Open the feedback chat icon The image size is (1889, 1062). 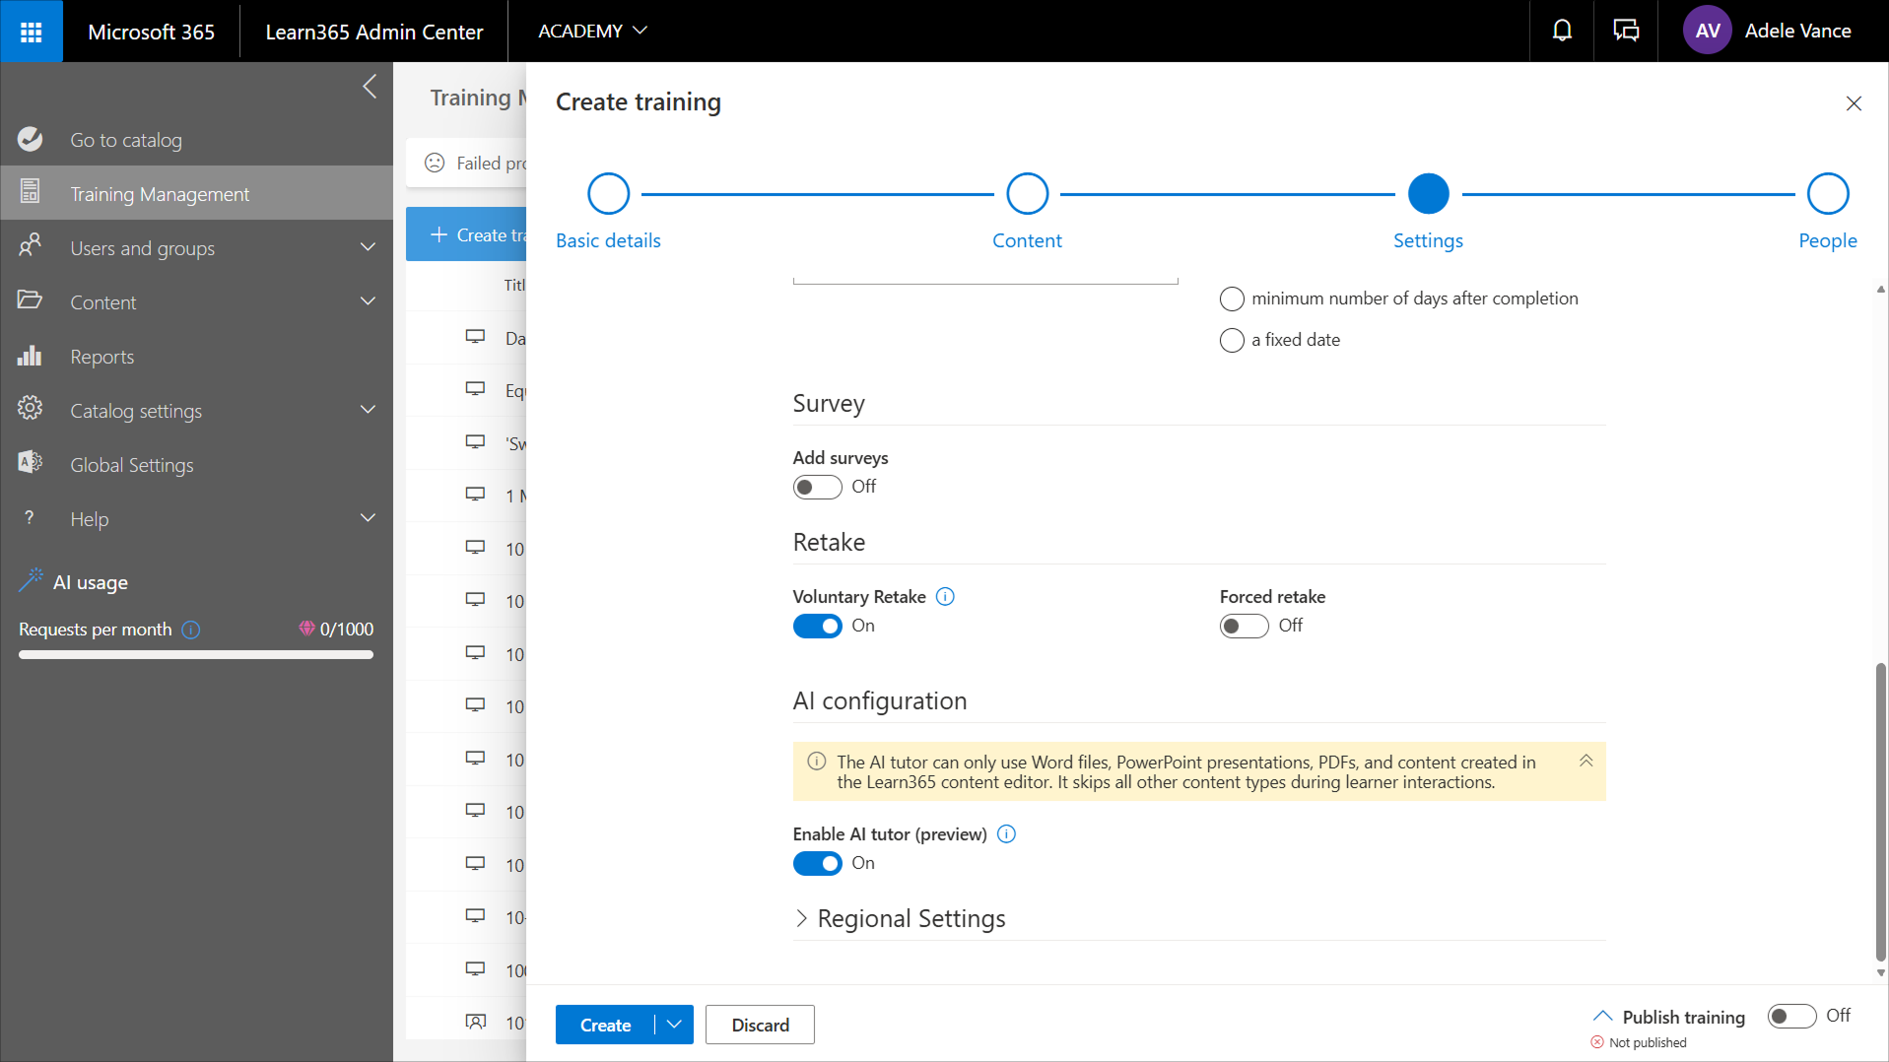(x=1626, y=32)
